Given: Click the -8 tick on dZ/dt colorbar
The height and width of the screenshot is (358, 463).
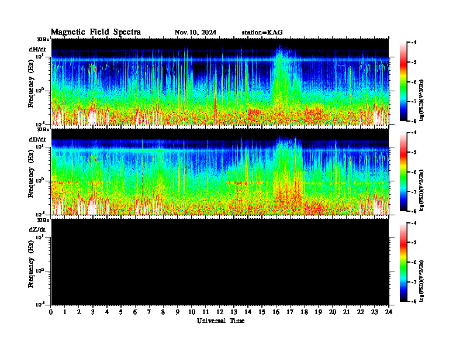Looking at the screenshot, I should coord(414,301).
